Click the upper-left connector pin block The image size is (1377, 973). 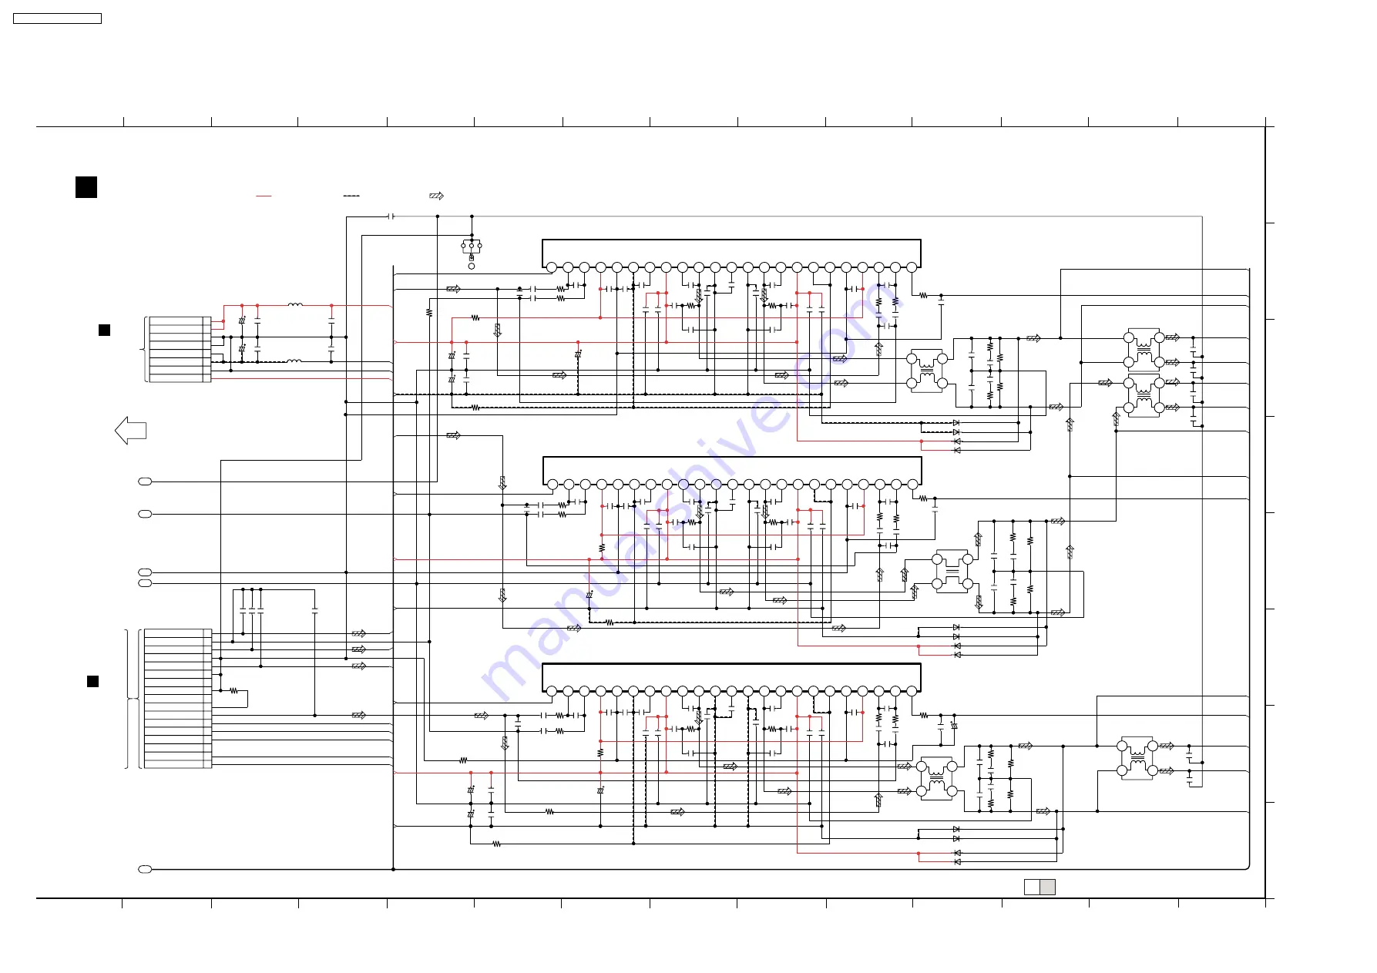pyautogui.click(x=180, y=349)
